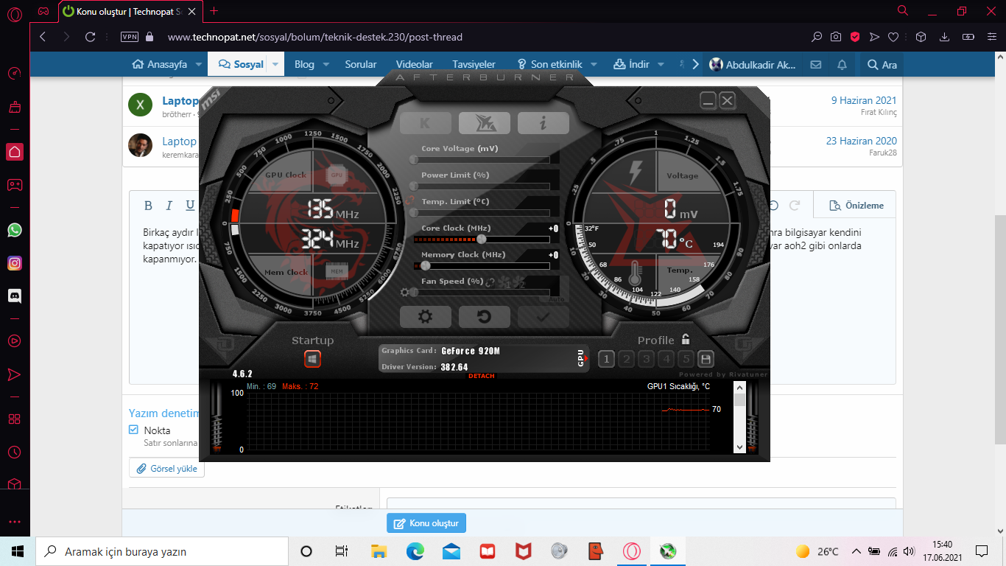
Task: Open Microsoft Edge from the taskbar
Action: coord(415,551)
